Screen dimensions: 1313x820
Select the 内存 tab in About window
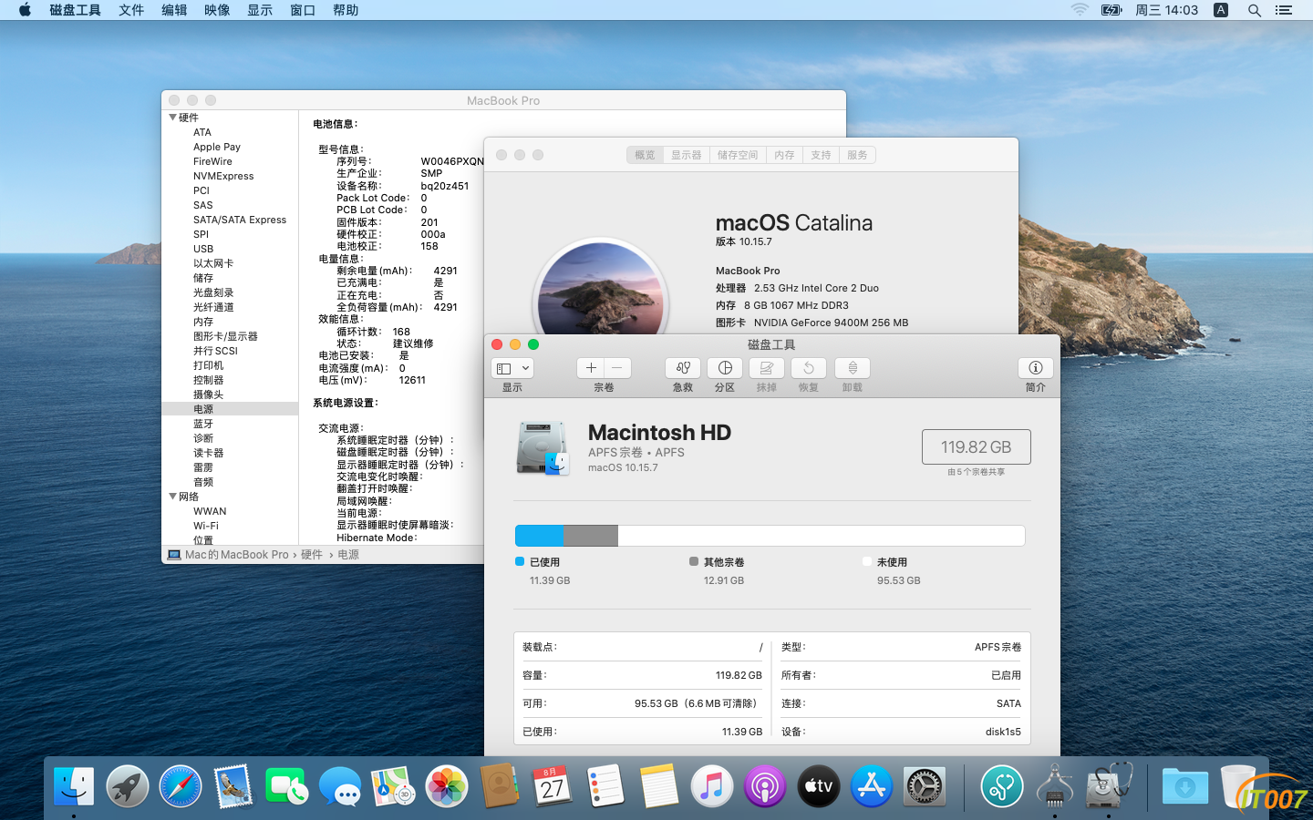(x=784, y=155)
